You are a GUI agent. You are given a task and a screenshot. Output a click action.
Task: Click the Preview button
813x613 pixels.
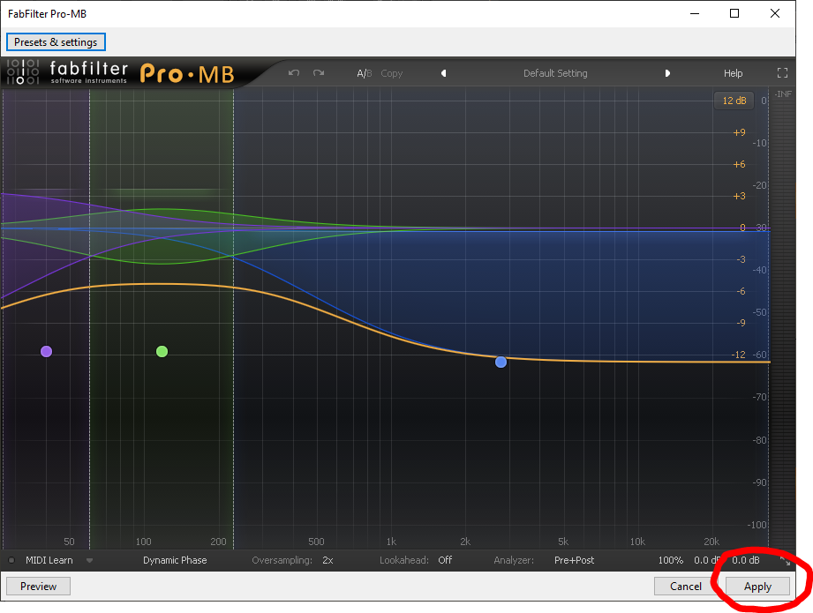pyautogui.click(x=38, y=586)
